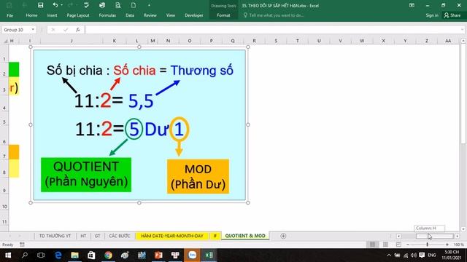This screenshot has width=467, height=262.
Task: Open the HT sheet tab
Action: click(x=83, y=236)
